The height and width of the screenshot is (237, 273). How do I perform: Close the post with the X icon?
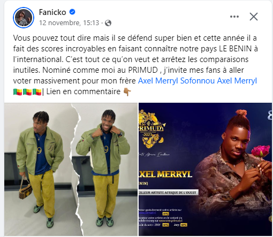(254, 17)
